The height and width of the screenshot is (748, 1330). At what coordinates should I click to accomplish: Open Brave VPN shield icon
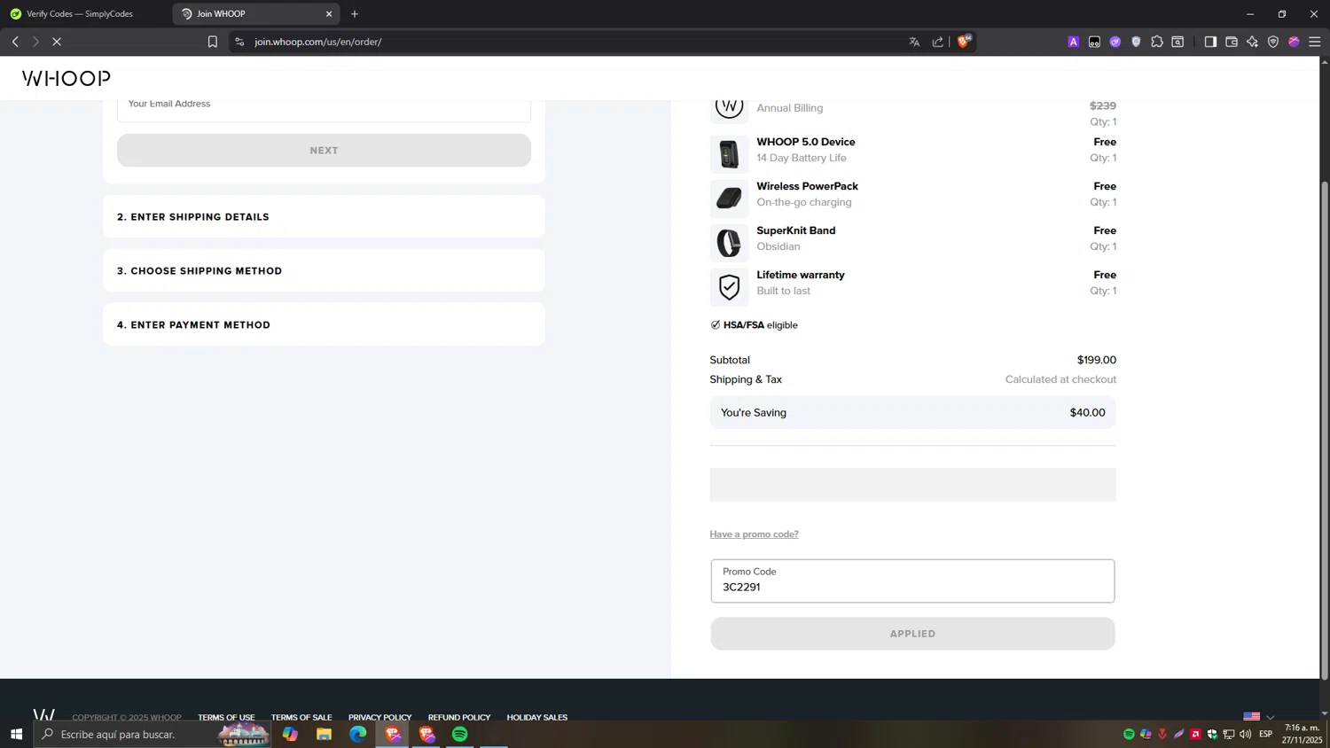pyautogui.click(x=1273, y=42)
